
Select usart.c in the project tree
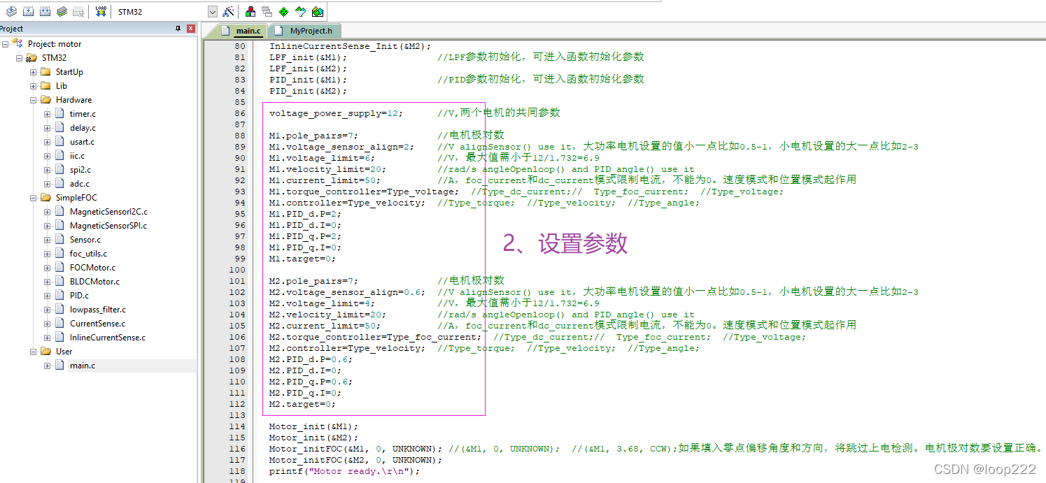82,142
